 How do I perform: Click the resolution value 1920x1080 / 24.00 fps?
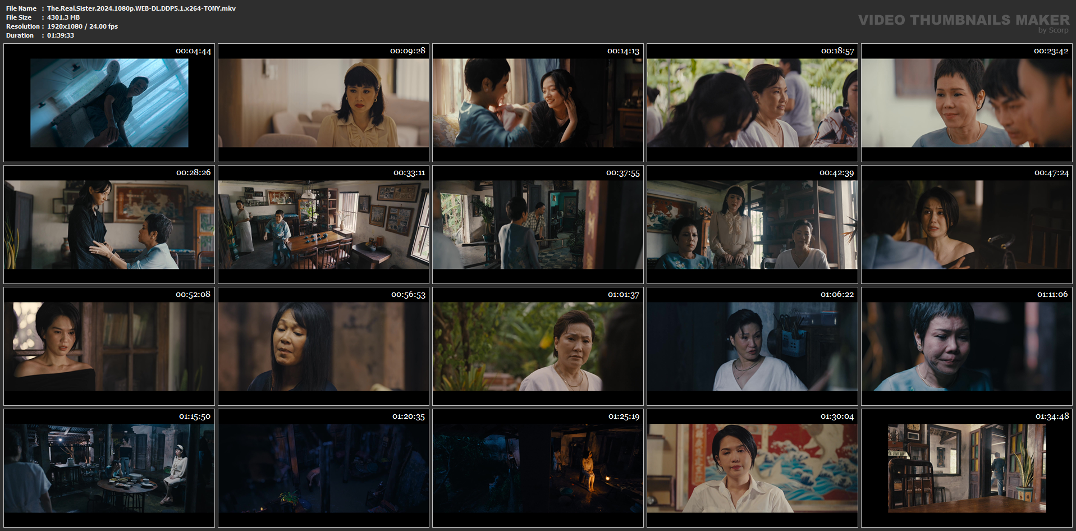[83, 26]
